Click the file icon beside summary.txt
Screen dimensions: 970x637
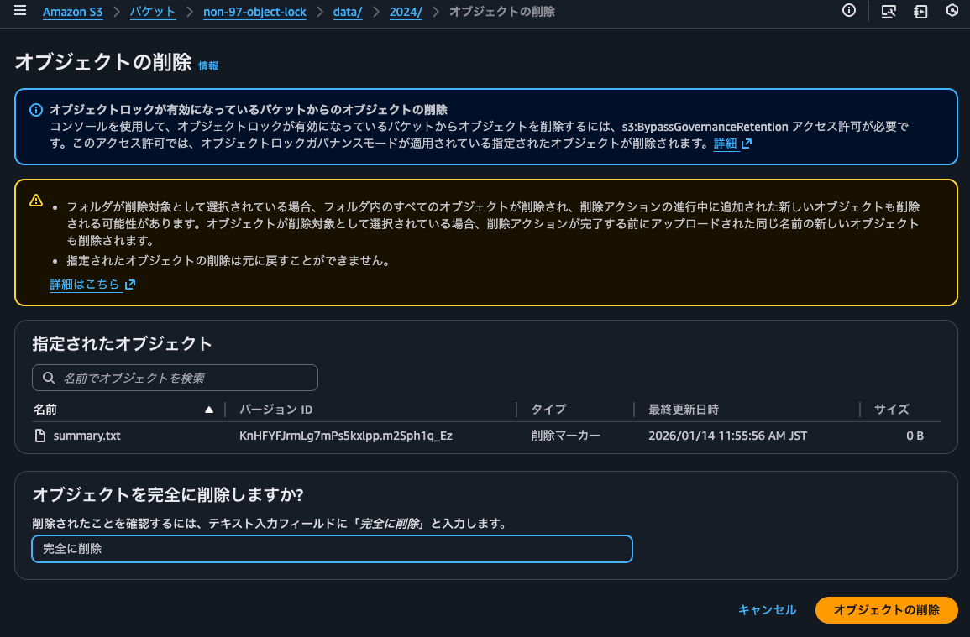tap(39, 436)
